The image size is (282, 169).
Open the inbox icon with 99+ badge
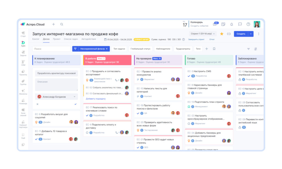click(215, 24)
